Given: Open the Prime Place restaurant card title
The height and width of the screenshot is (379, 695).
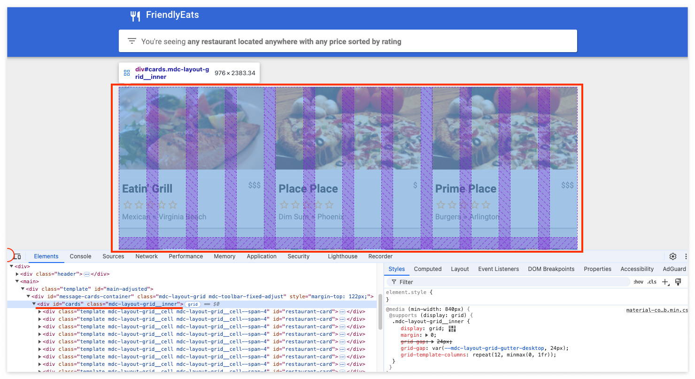Looking at the screenshot, I should tap(466, 189).
